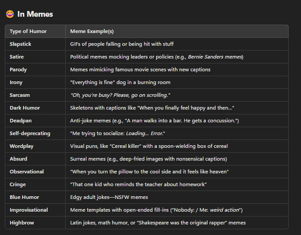The width and height of the screenshot is (301, 235).
Task: Click the italic "Bernie Sanders memes" text
Action: click(215, 57)
